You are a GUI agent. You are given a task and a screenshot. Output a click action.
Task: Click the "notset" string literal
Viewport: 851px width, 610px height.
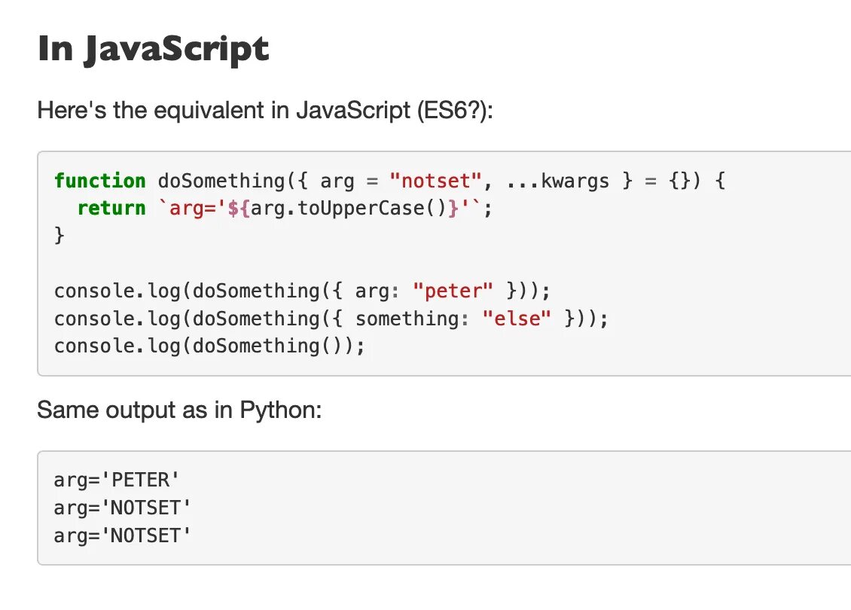(435, 181)
